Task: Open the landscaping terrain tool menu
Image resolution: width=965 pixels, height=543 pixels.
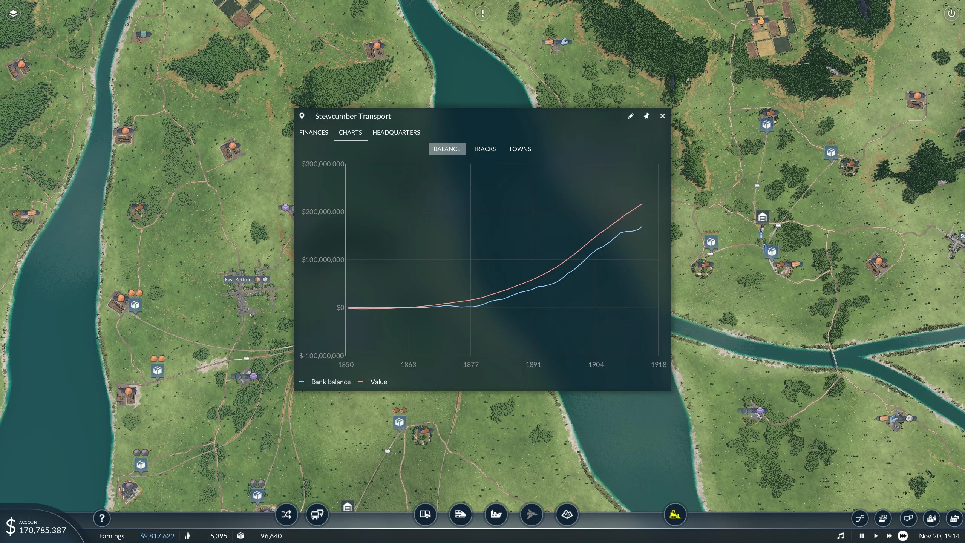Action: [x=567, y=515]
